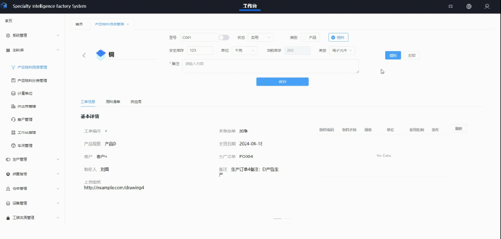Click the 工装夹具管理 lock icon
The width and height of the screenshot is (501, 239).
[x=8, y=218]
